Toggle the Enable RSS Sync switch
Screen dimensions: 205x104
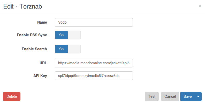pos(68,35)
